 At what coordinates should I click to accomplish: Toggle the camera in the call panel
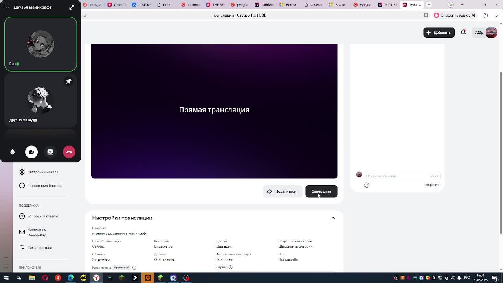point(31,152)
